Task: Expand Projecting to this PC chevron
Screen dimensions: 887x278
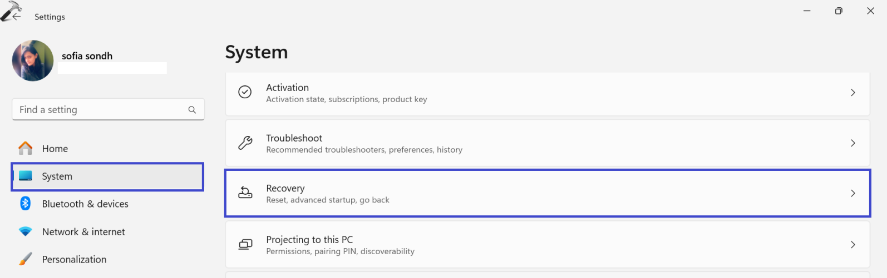Action: 852,244
